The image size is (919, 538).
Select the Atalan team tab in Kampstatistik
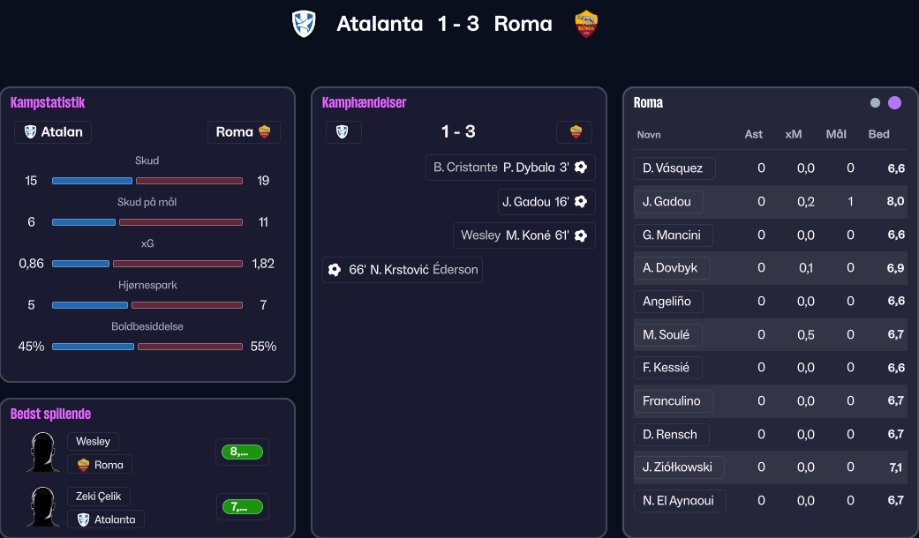pyautogui.click(x=53, y=132)
